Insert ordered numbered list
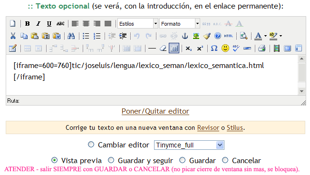 pyautogui.click(x=97, y=36)
